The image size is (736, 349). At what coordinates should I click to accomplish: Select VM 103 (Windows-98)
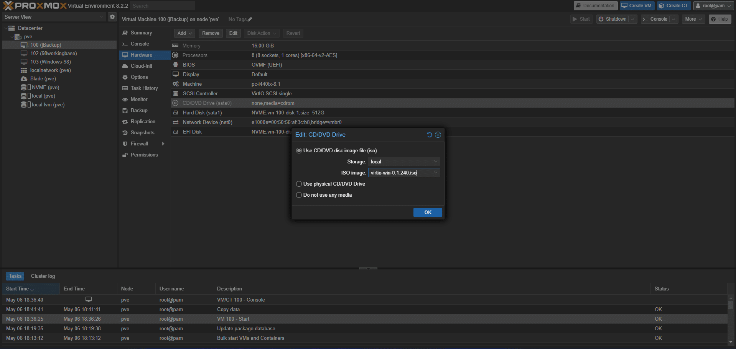point(50,62)
